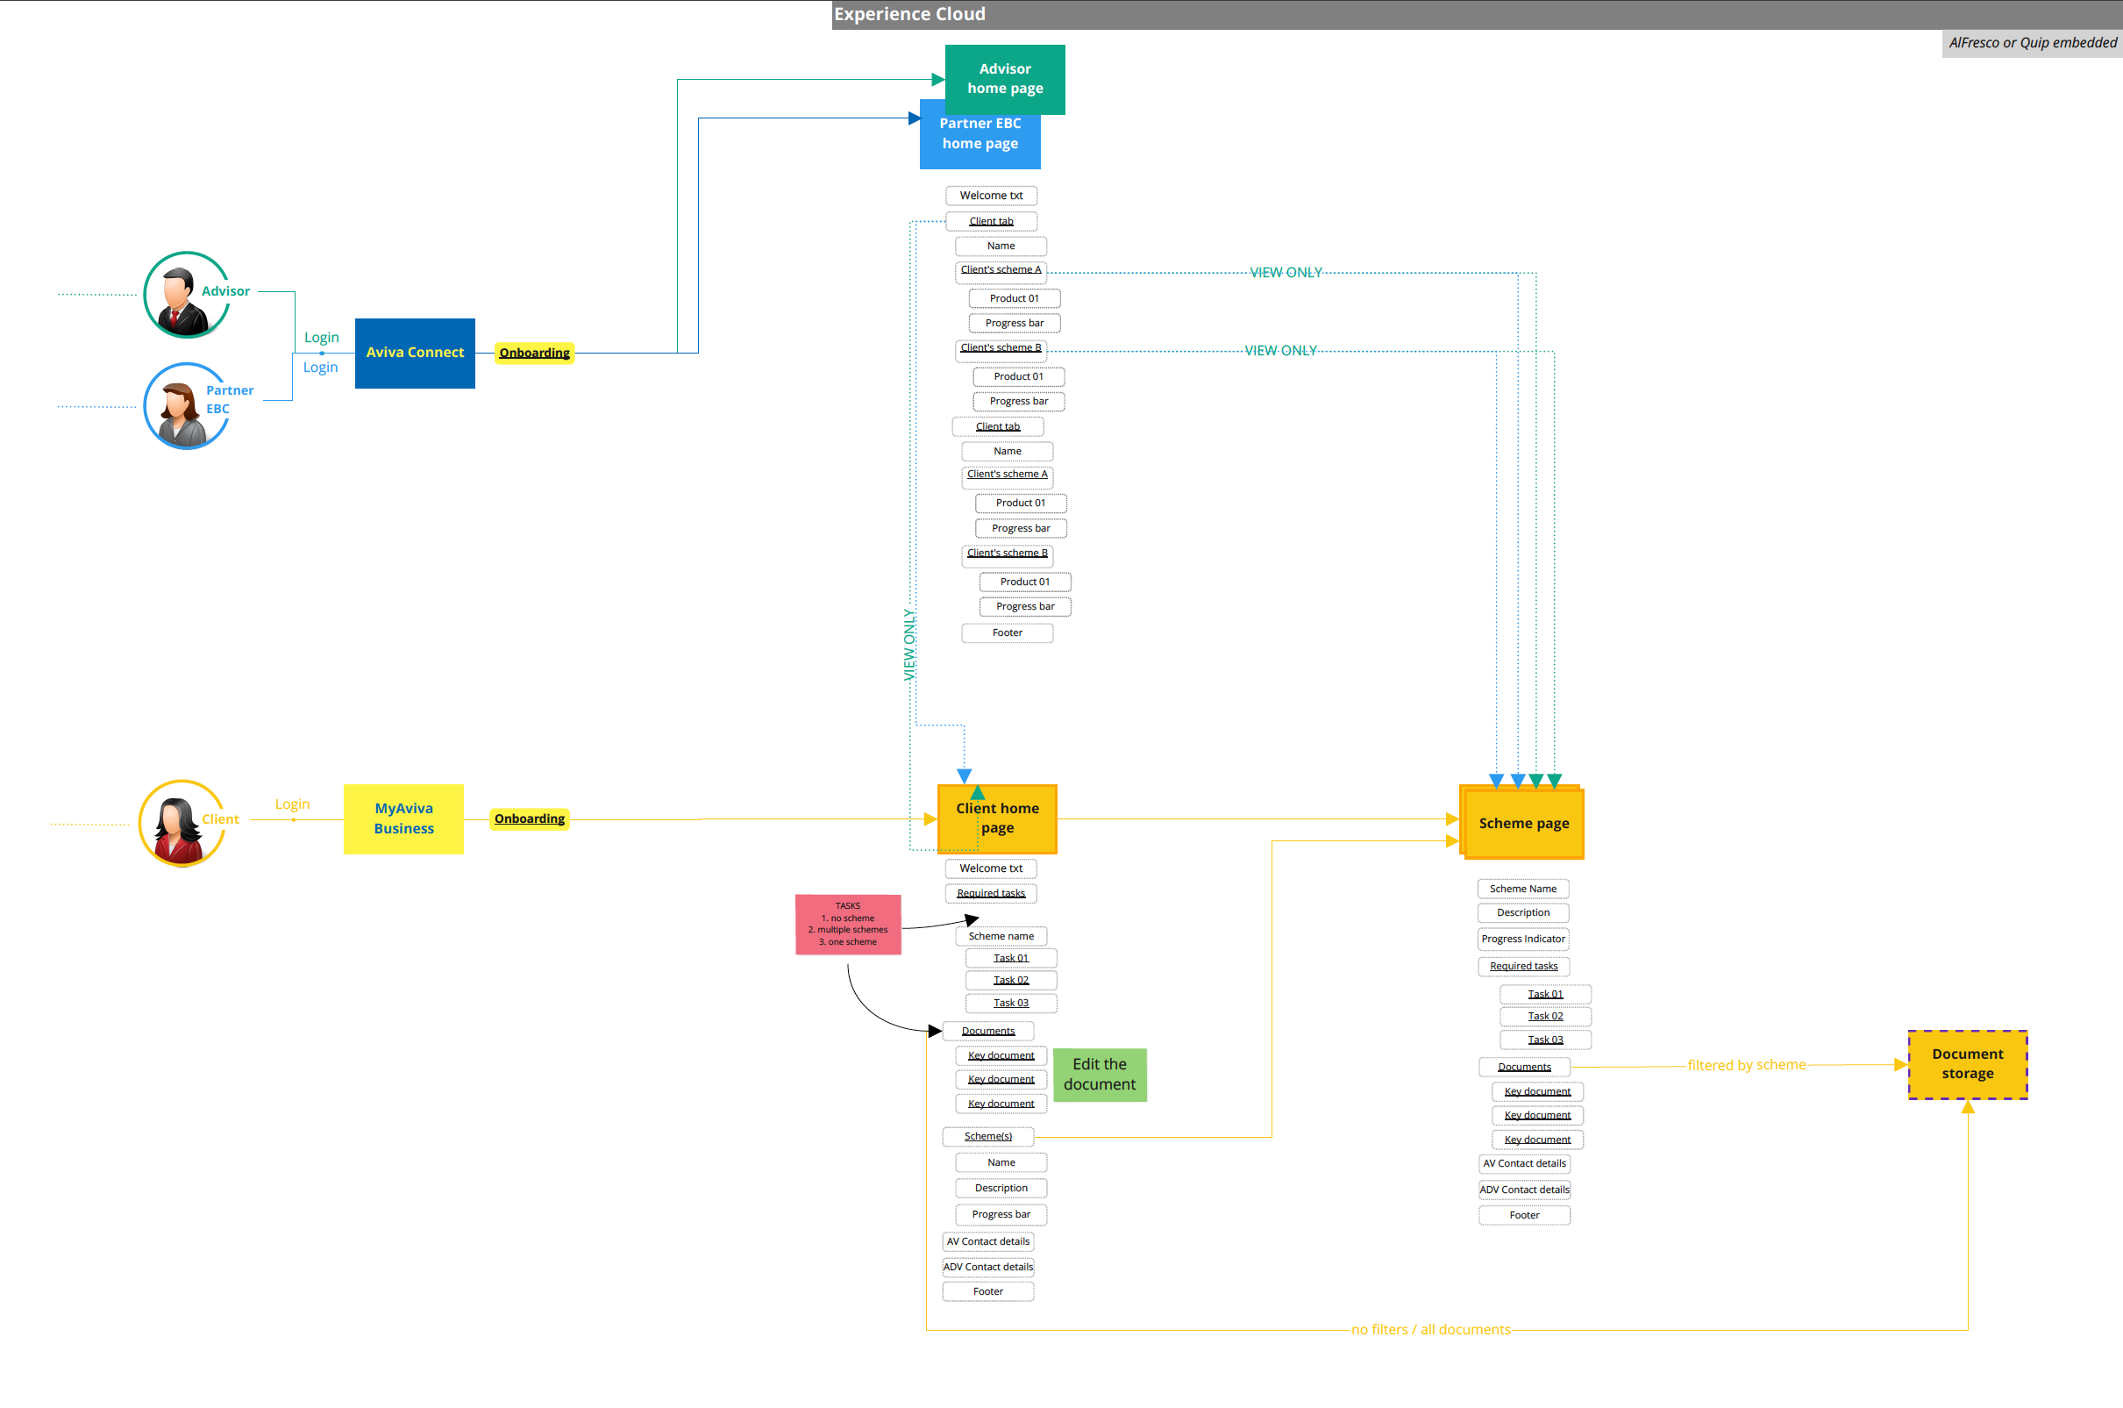
Task: Click the filtered by scheme connector label
Action: pos(1745,1065)
